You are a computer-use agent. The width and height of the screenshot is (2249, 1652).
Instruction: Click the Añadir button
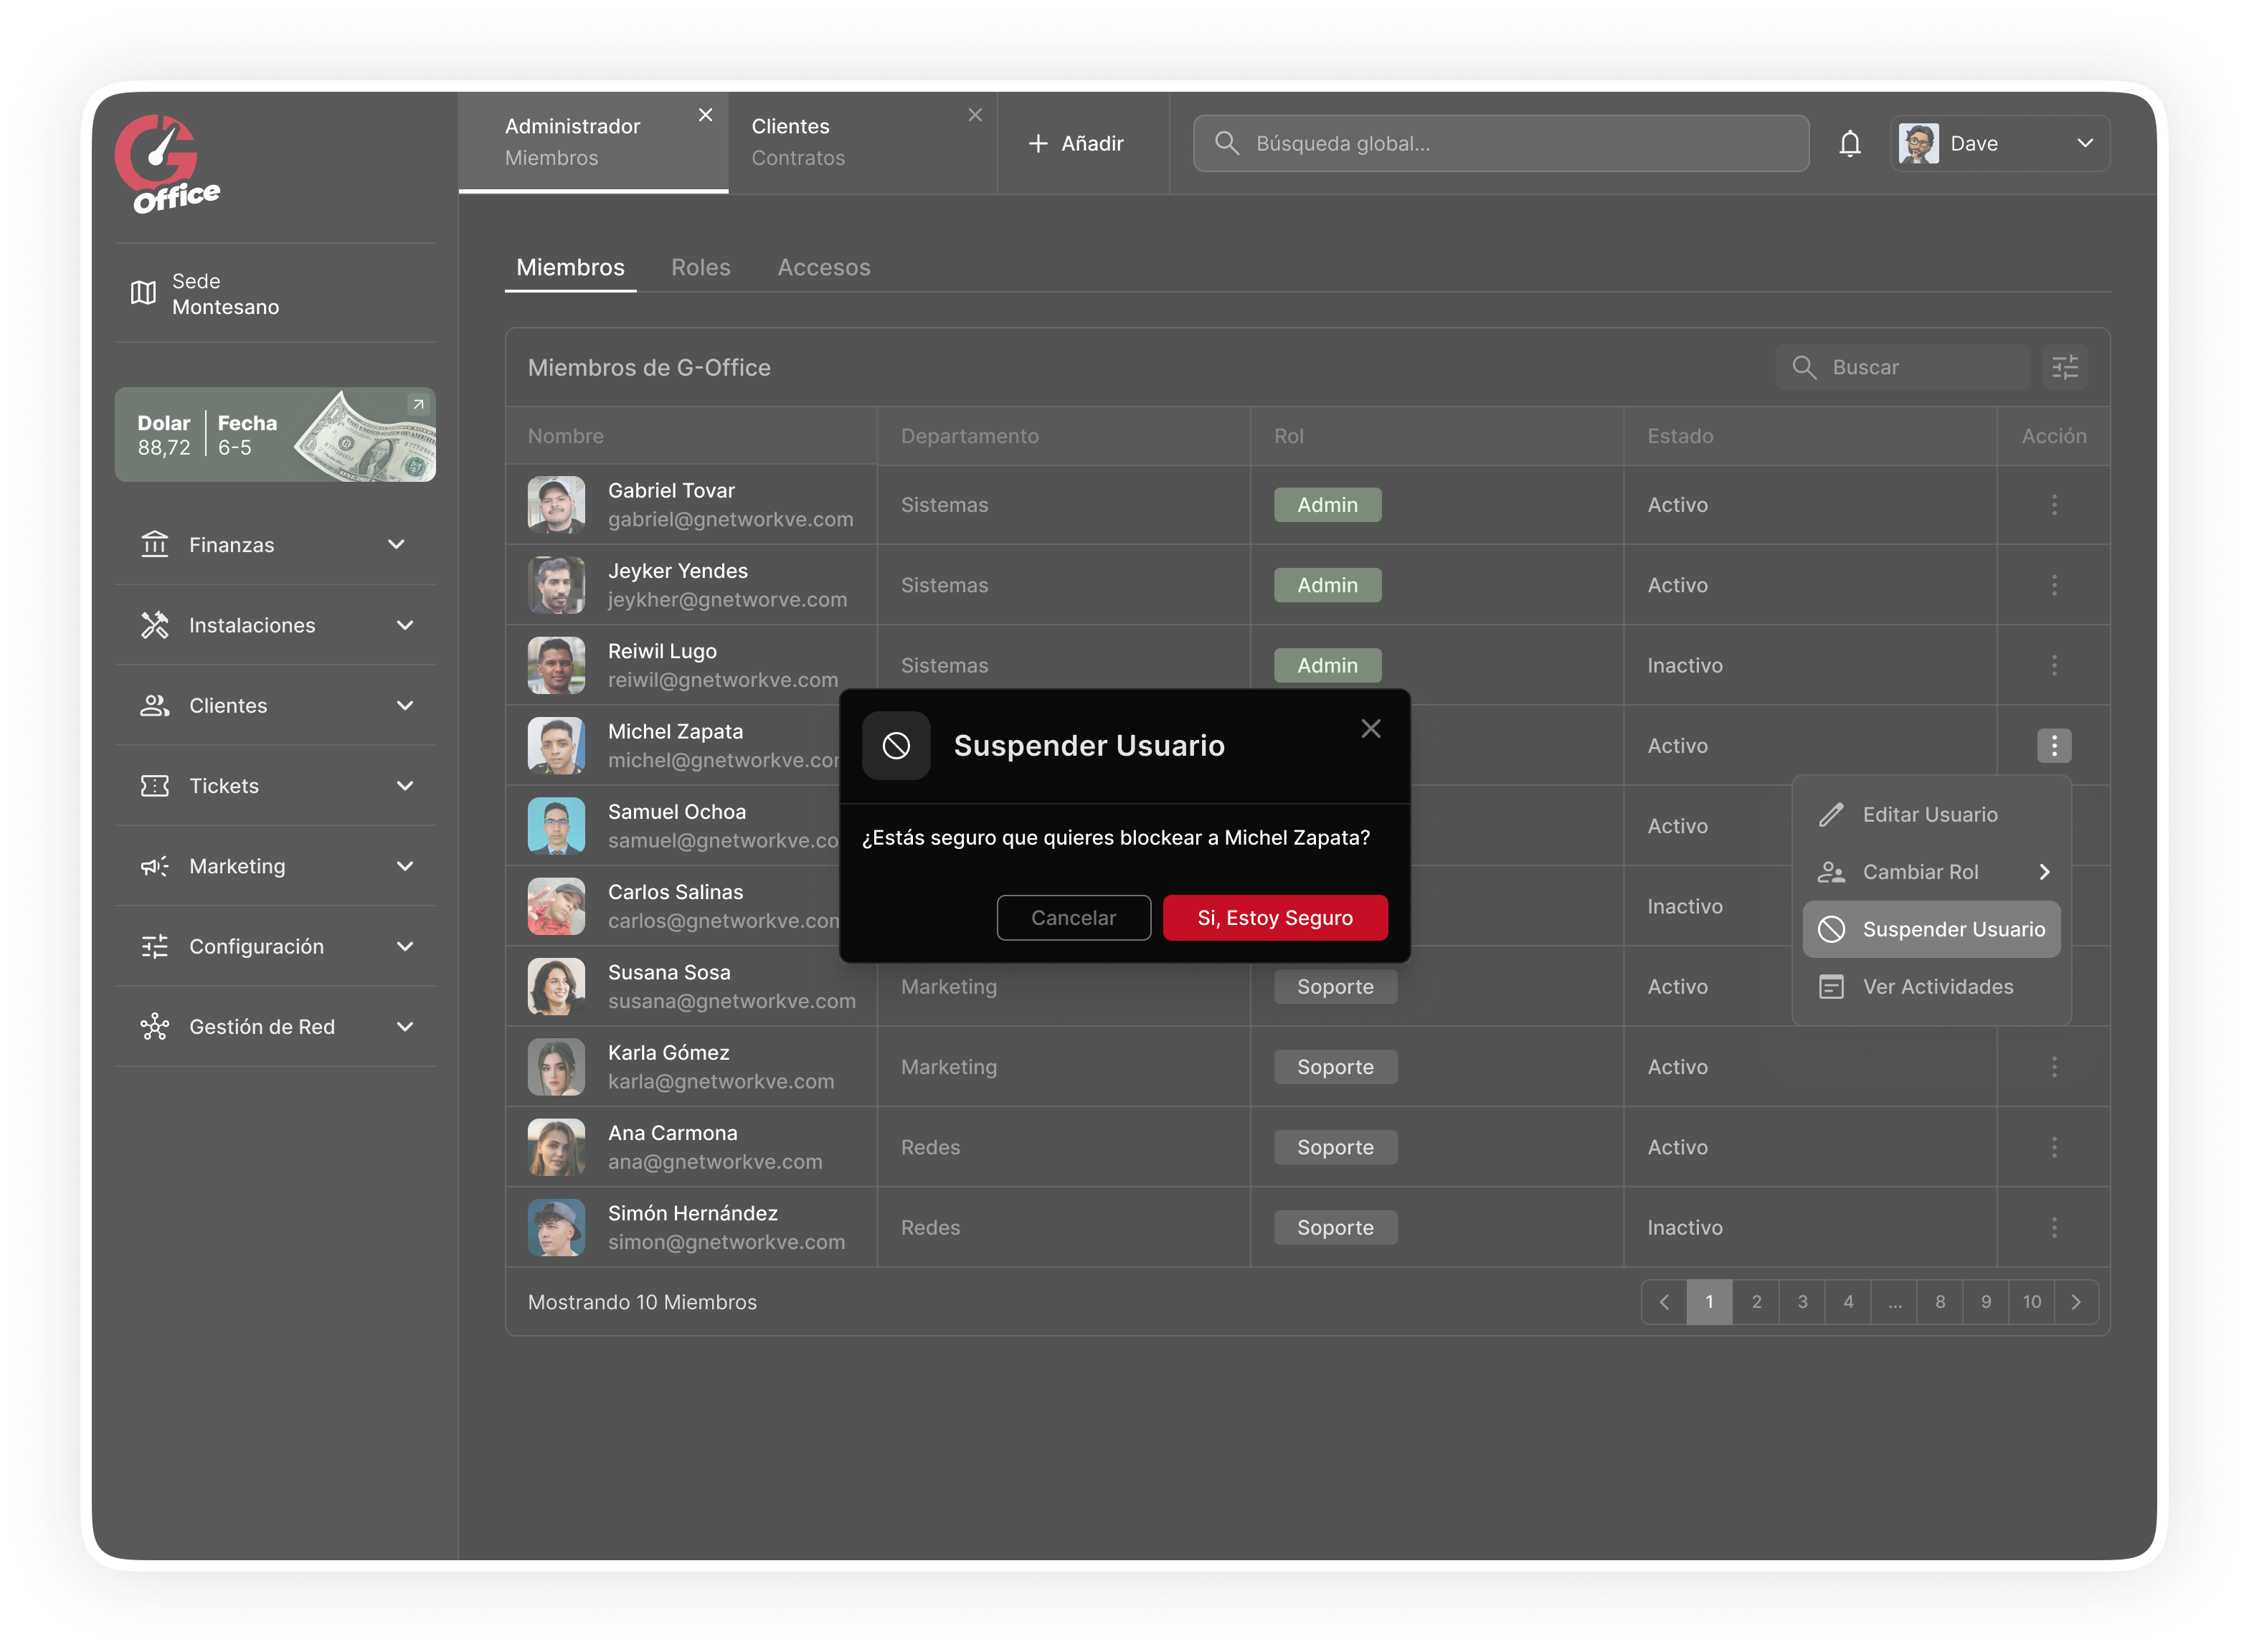coord(1076,143)
